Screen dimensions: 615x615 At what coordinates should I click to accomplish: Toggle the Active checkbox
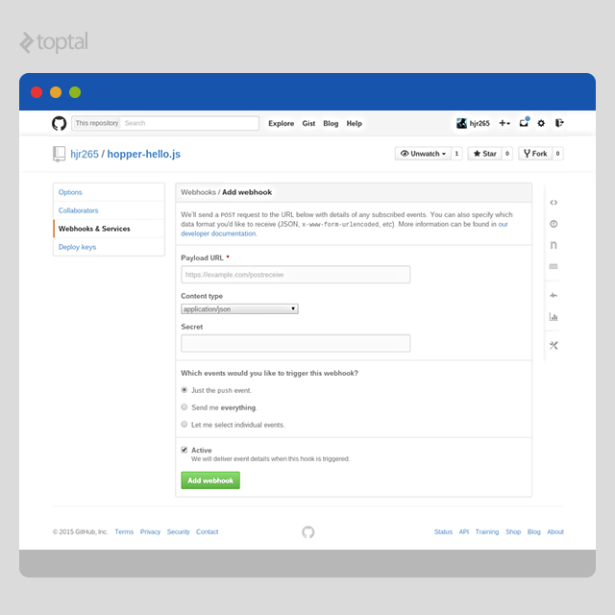click(184, 450)
